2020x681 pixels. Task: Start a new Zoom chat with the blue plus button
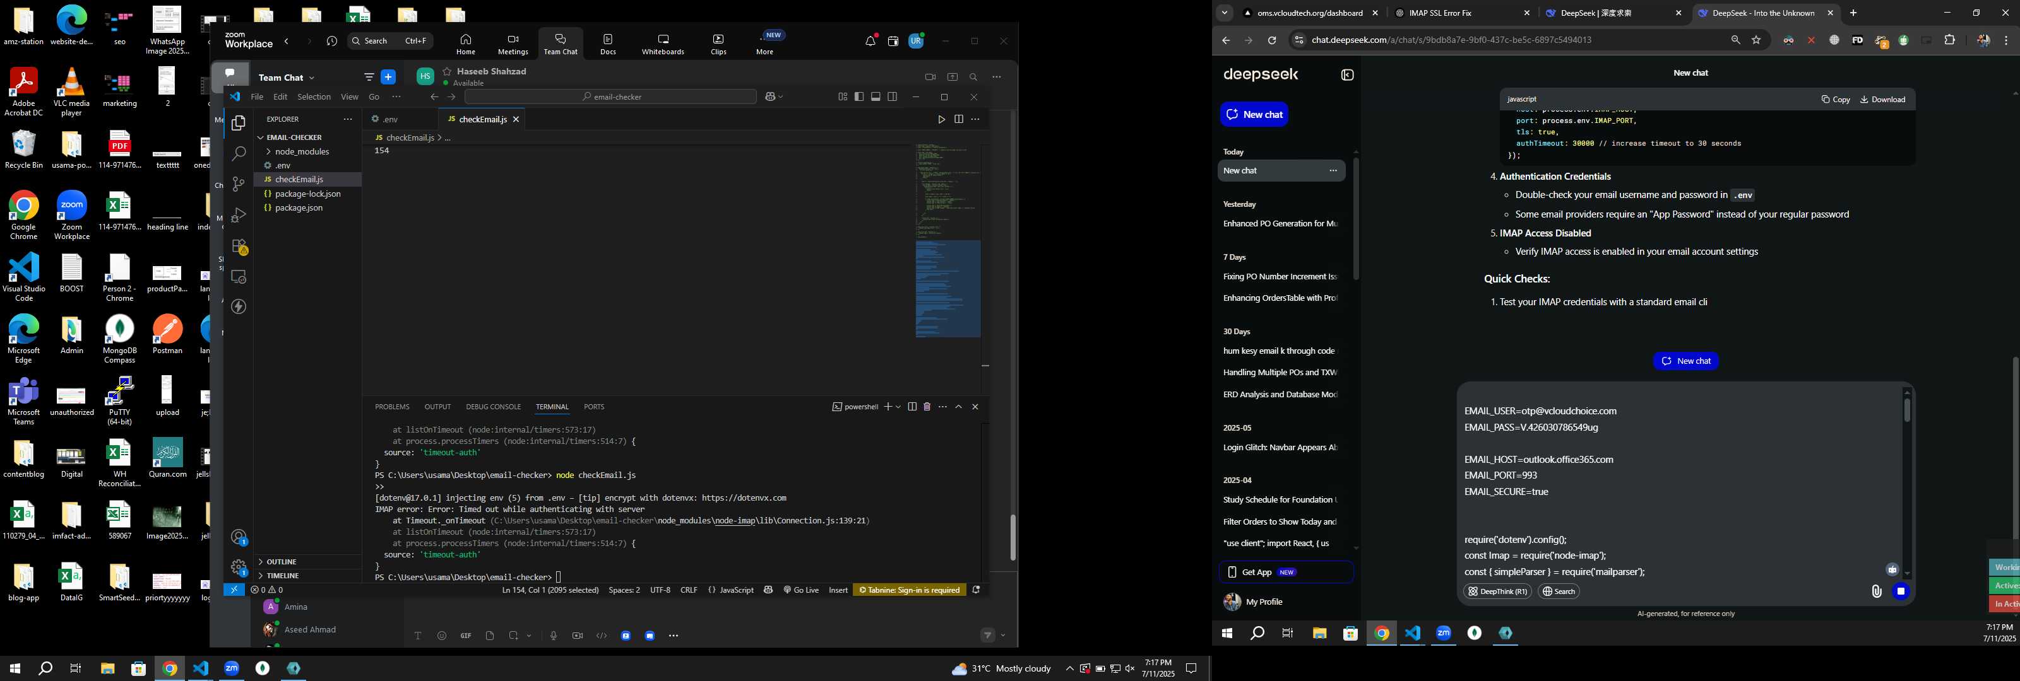click(388, 77)
